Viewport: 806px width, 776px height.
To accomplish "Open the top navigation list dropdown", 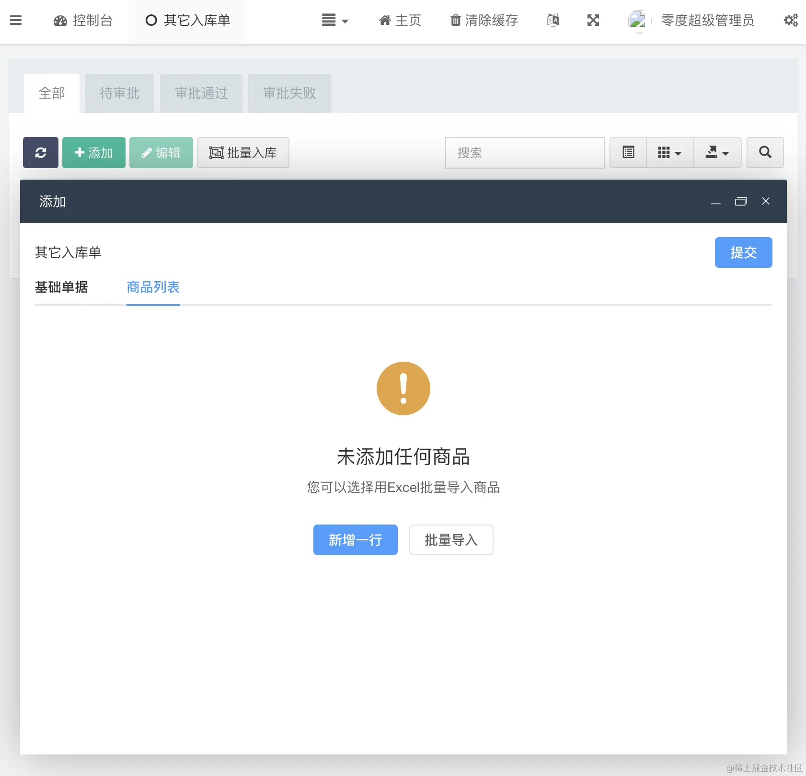I will tap(335, 20).
